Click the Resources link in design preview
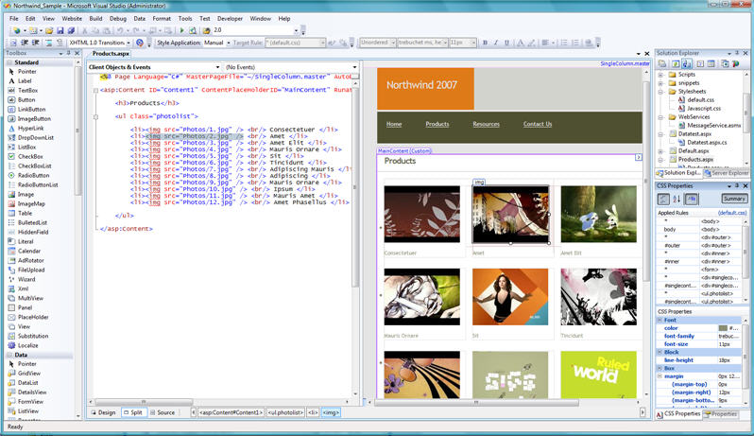 pyautogui.click(x=487, y=124)
